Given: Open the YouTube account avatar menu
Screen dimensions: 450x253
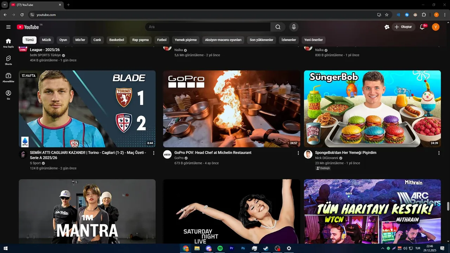Looking at the screenshot, I should (x=436, y=27).
